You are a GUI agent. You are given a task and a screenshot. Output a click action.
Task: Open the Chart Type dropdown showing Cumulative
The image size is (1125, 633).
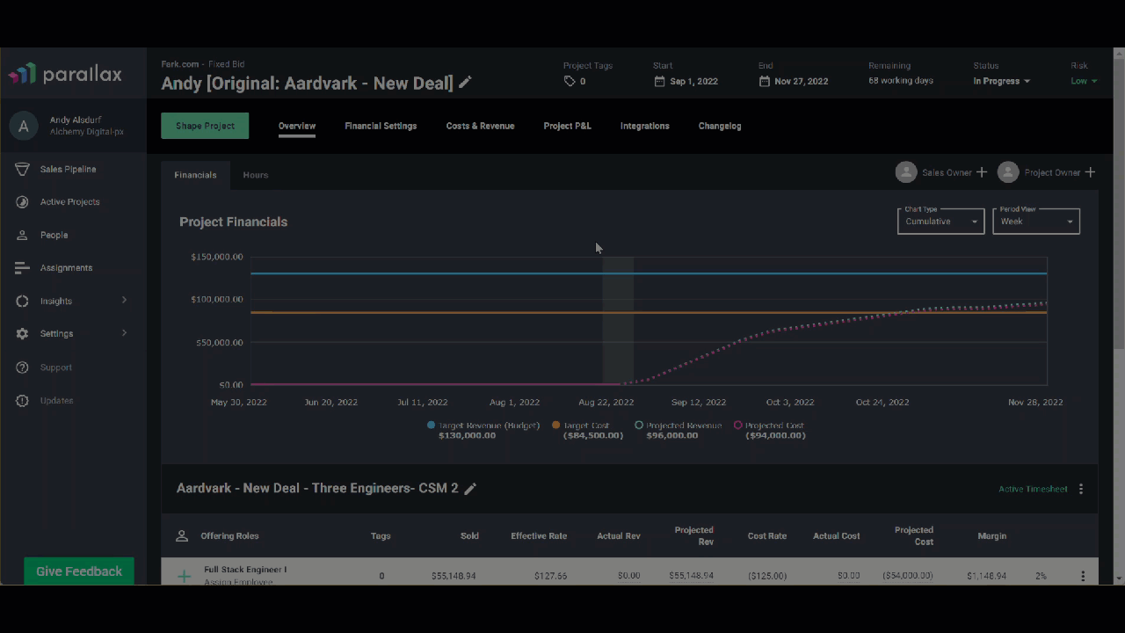pyautogui.click(x=940, y=221)
